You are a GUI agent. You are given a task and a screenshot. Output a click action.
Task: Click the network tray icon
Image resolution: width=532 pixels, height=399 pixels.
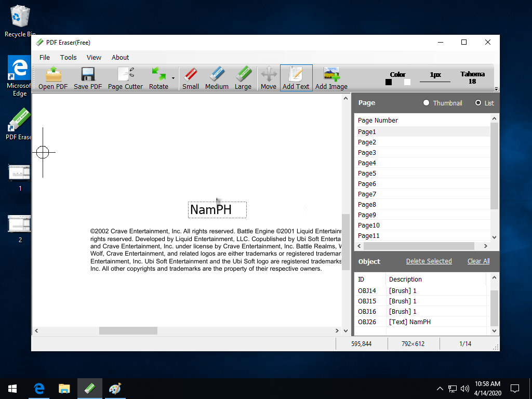click(x=453, y=389)
